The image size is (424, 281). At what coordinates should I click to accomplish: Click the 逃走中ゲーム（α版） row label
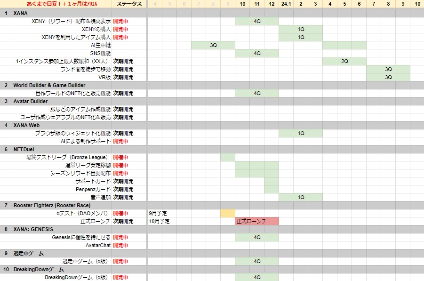point(85,261)
